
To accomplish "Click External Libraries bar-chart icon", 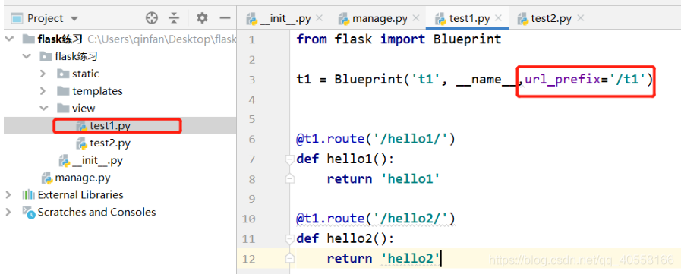I will tap(29, 194).
